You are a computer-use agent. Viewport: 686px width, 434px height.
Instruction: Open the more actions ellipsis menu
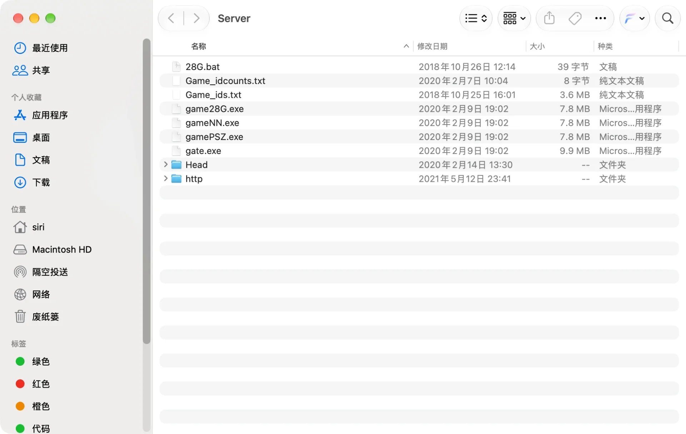600,18
